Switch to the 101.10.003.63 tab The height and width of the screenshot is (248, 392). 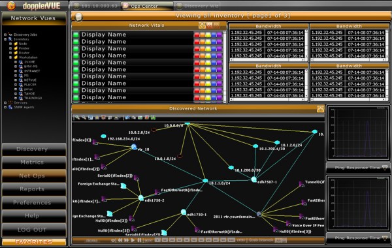[x=96, y=6]
